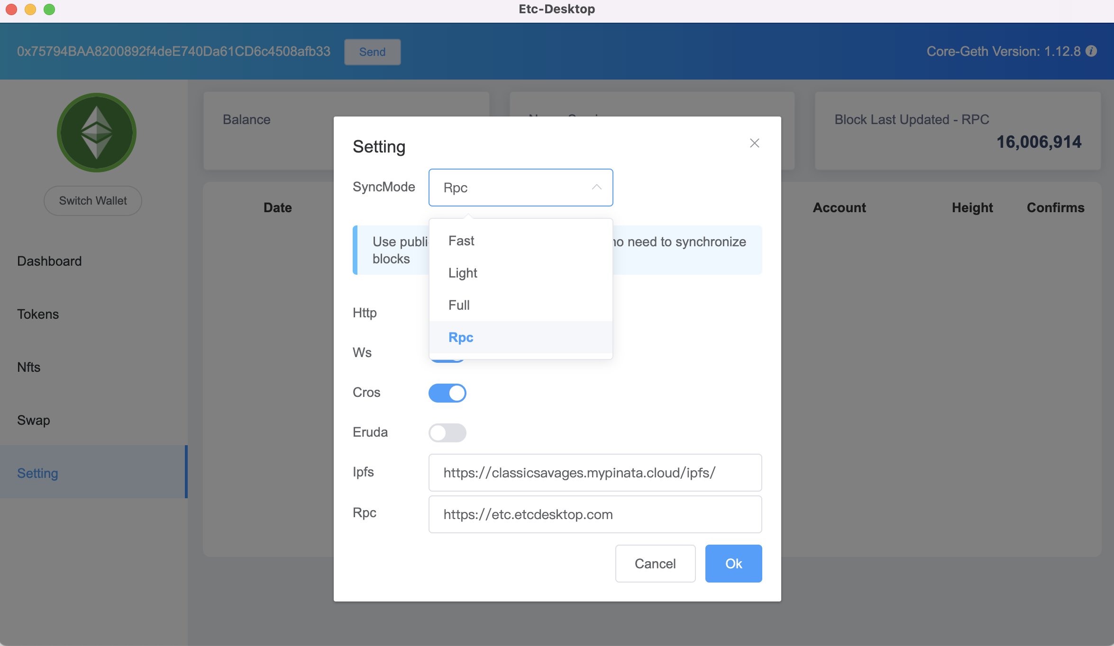Click the Core-Geth Version: 1.12.8 text
1114x646 pixels.
[1004, 51]
